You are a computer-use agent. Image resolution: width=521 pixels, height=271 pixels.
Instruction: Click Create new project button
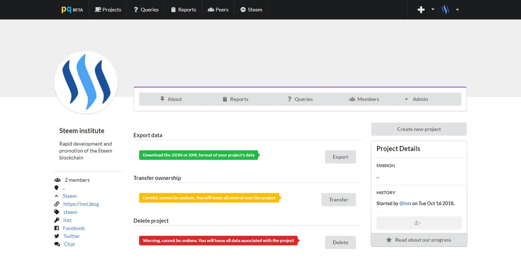click(419, 129)
